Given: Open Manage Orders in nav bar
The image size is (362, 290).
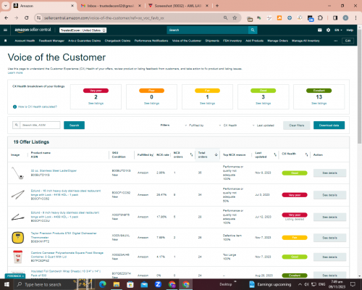Looking at the screenshot, I should 278,41.
